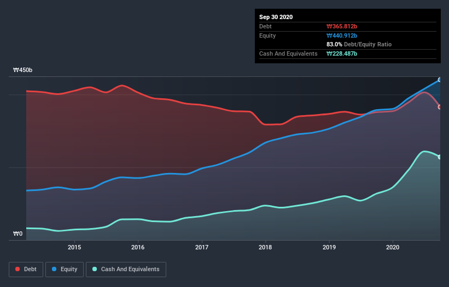Toggle the Equity legend button

pos(65,270)
